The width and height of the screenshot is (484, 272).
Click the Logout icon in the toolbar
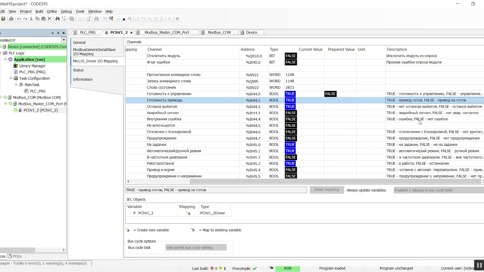[x=111, y=19]
